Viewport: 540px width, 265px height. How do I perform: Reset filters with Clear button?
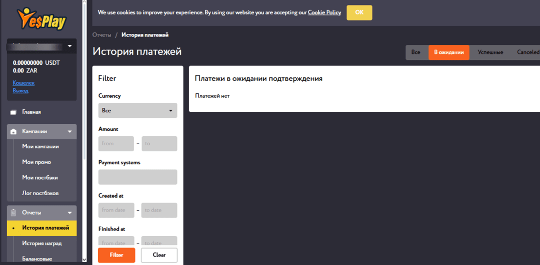pos(159,255)
